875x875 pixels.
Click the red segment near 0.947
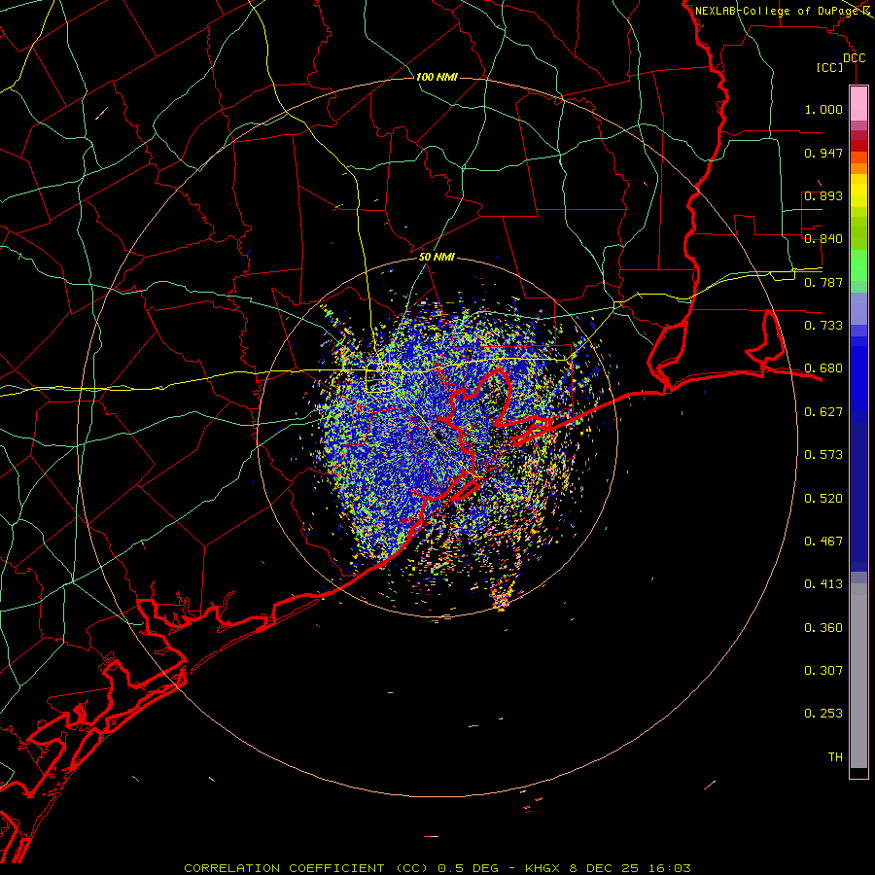pos(858,146)
